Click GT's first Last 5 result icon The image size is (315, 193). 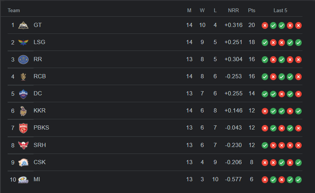pyautogui.click(x=265, y=25)
